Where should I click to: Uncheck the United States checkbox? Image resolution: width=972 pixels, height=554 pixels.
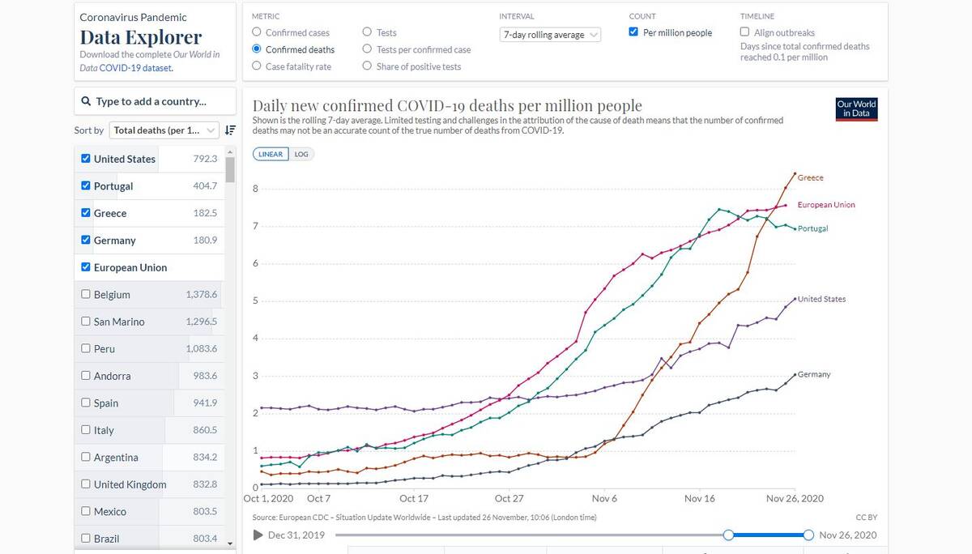87,159
